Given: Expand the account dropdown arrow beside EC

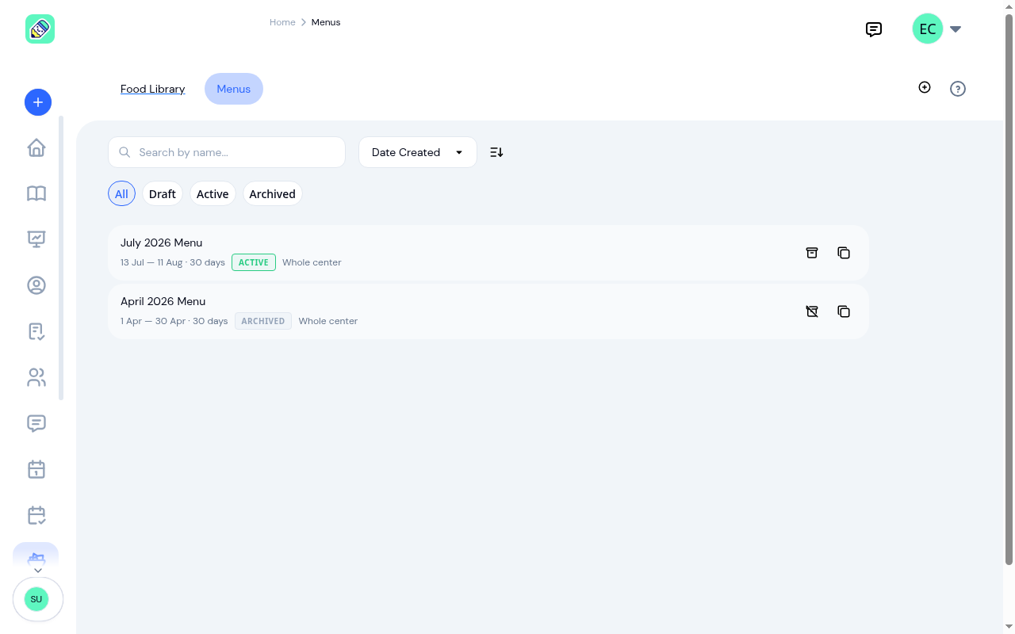Looking at the screenshot, I should click(x=956, y=29).
